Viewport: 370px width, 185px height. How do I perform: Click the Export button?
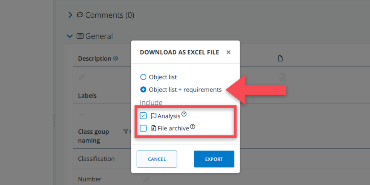[214, 159]
